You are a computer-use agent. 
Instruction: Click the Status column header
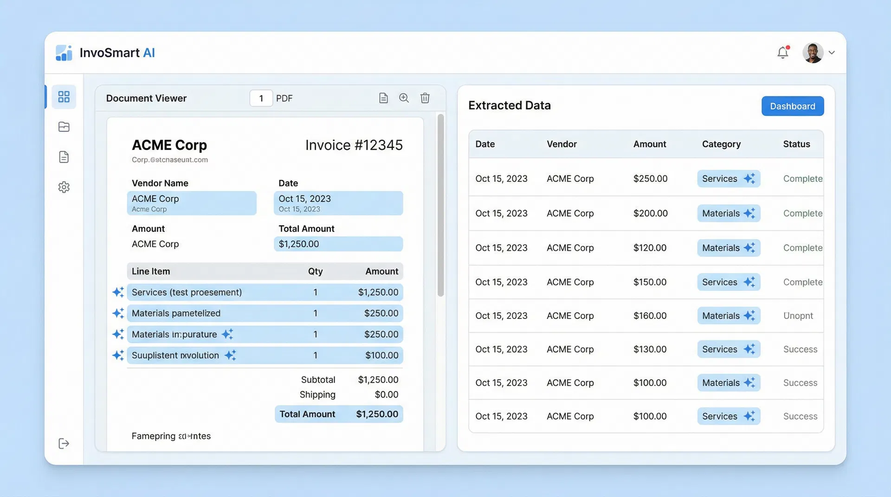pos(796,144)
